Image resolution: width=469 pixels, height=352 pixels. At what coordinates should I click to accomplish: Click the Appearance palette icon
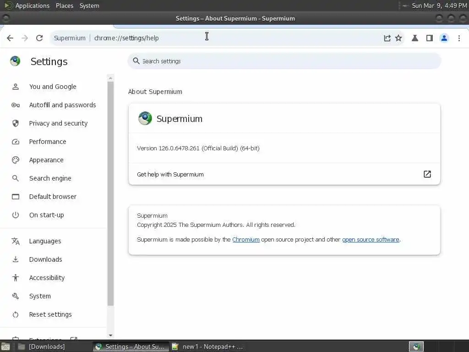click(x=16, y=160)
